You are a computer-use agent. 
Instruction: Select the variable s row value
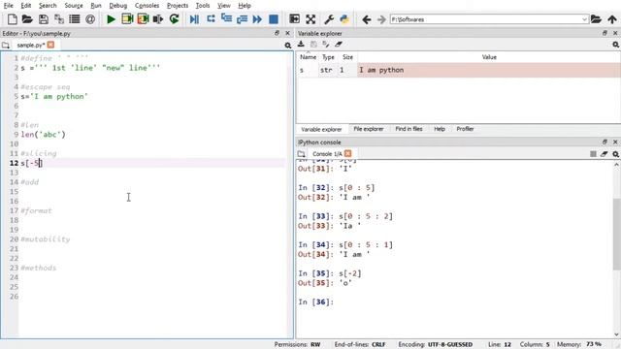pyautogui.click(x=489, y=70)
